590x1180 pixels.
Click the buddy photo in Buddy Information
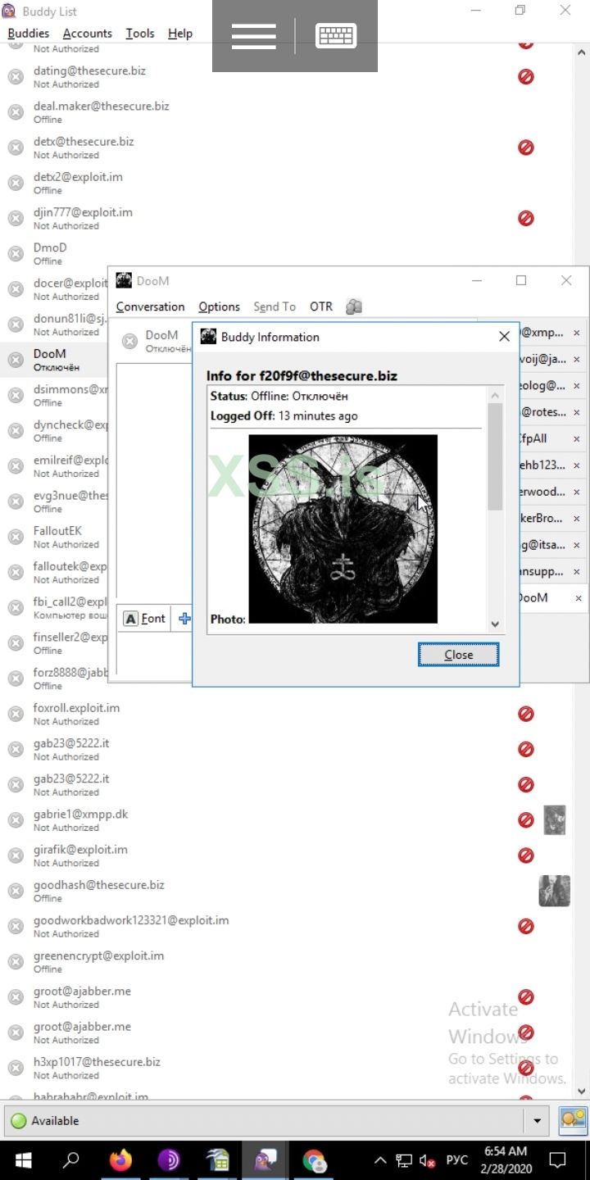tap(343, 529)
